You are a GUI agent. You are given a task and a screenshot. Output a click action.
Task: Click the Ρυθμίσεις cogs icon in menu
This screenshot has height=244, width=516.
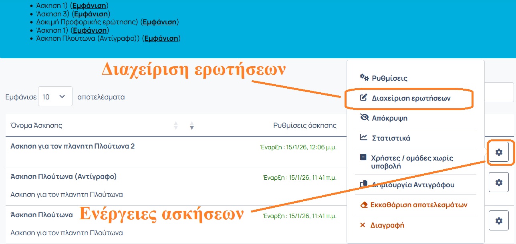click(364, 77)
